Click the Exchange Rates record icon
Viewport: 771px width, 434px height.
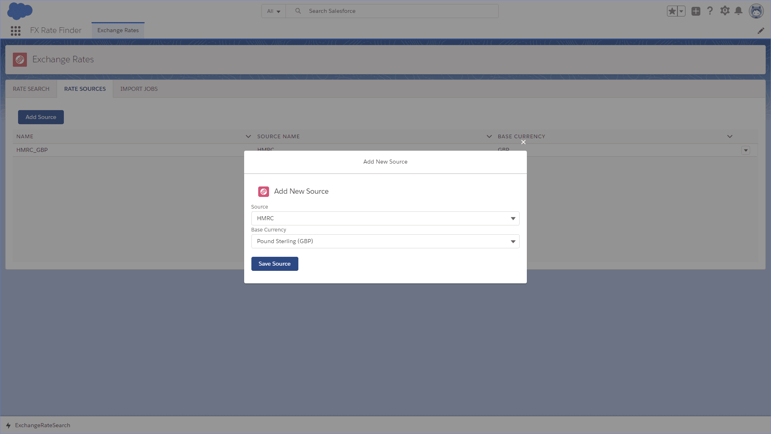19,59
